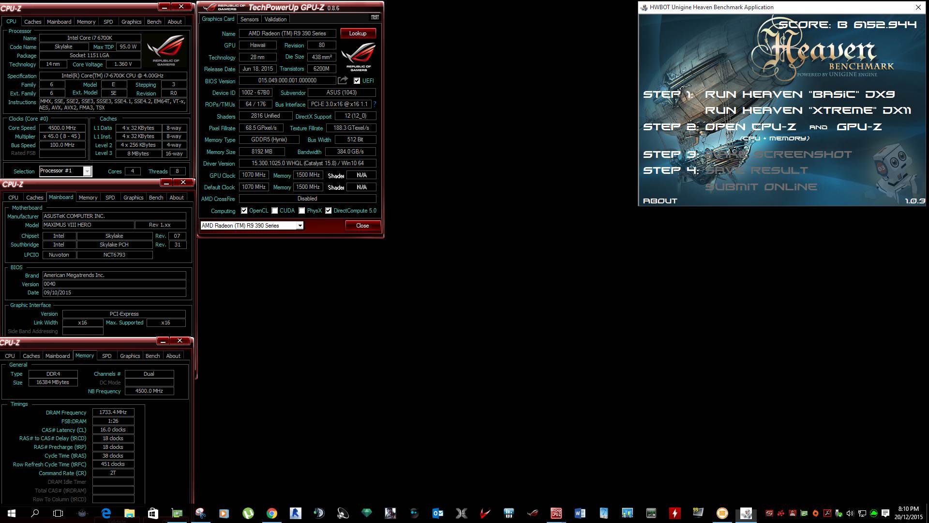Click the volume speaker tray icon

pos(850,513)
